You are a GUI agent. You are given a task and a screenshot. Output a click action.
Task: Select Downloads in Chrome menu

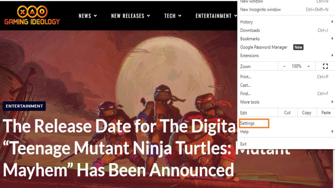pos(286,30)
